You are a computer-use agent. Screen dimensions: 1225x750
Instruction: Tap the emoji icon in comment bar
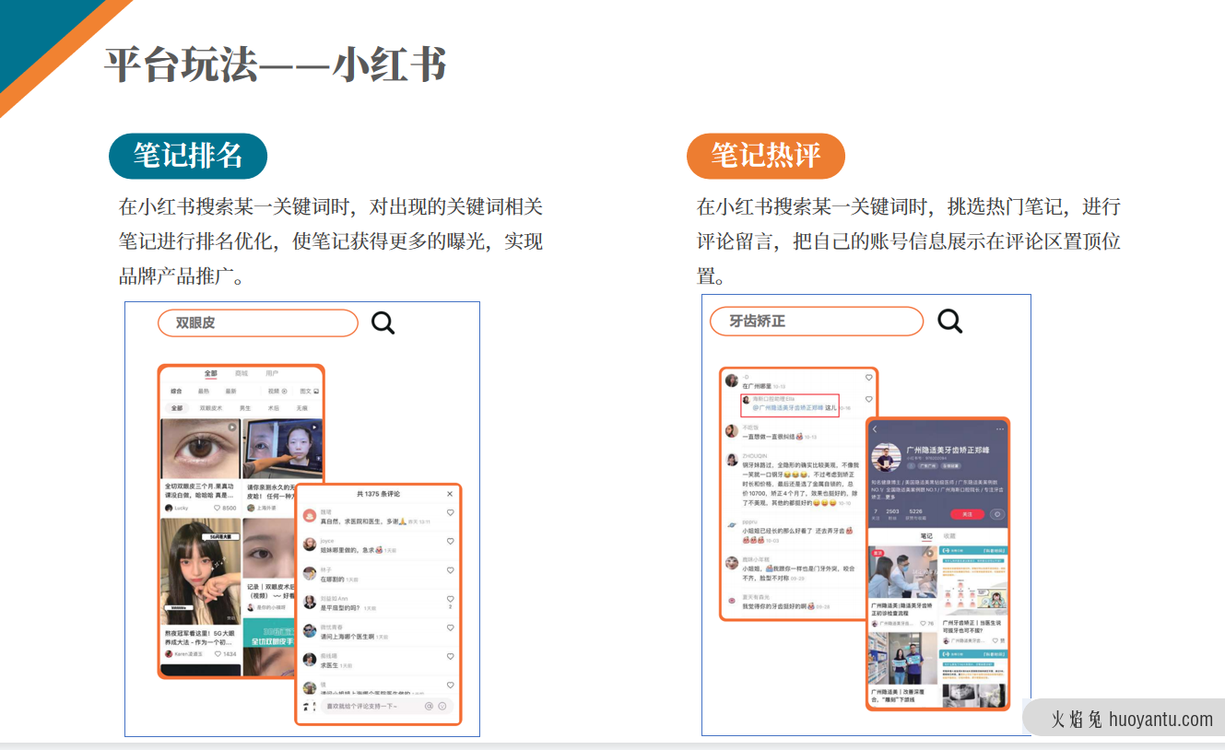point(442,706)
